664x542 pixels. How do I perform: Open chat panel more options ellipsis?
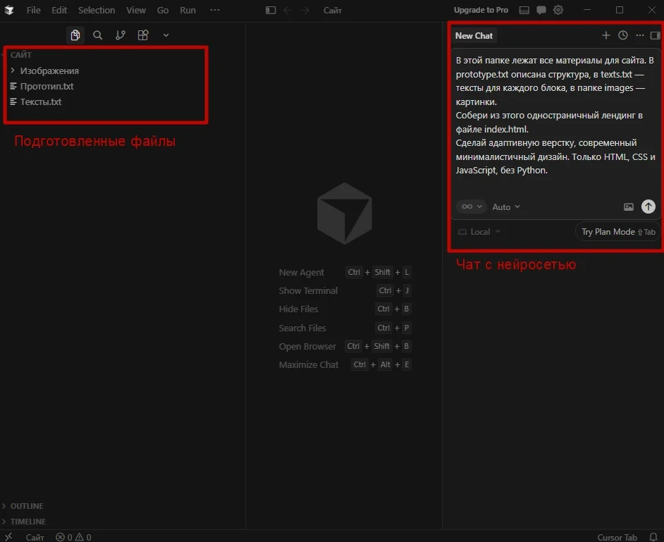point(640,35)
